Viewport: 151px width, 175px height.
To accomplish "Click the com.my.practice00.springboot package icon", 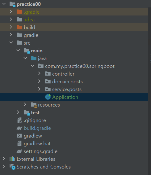I will [41, 66].
